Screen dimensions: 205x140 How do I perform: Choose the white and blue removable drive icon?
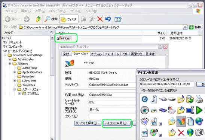tap(163, 99)
